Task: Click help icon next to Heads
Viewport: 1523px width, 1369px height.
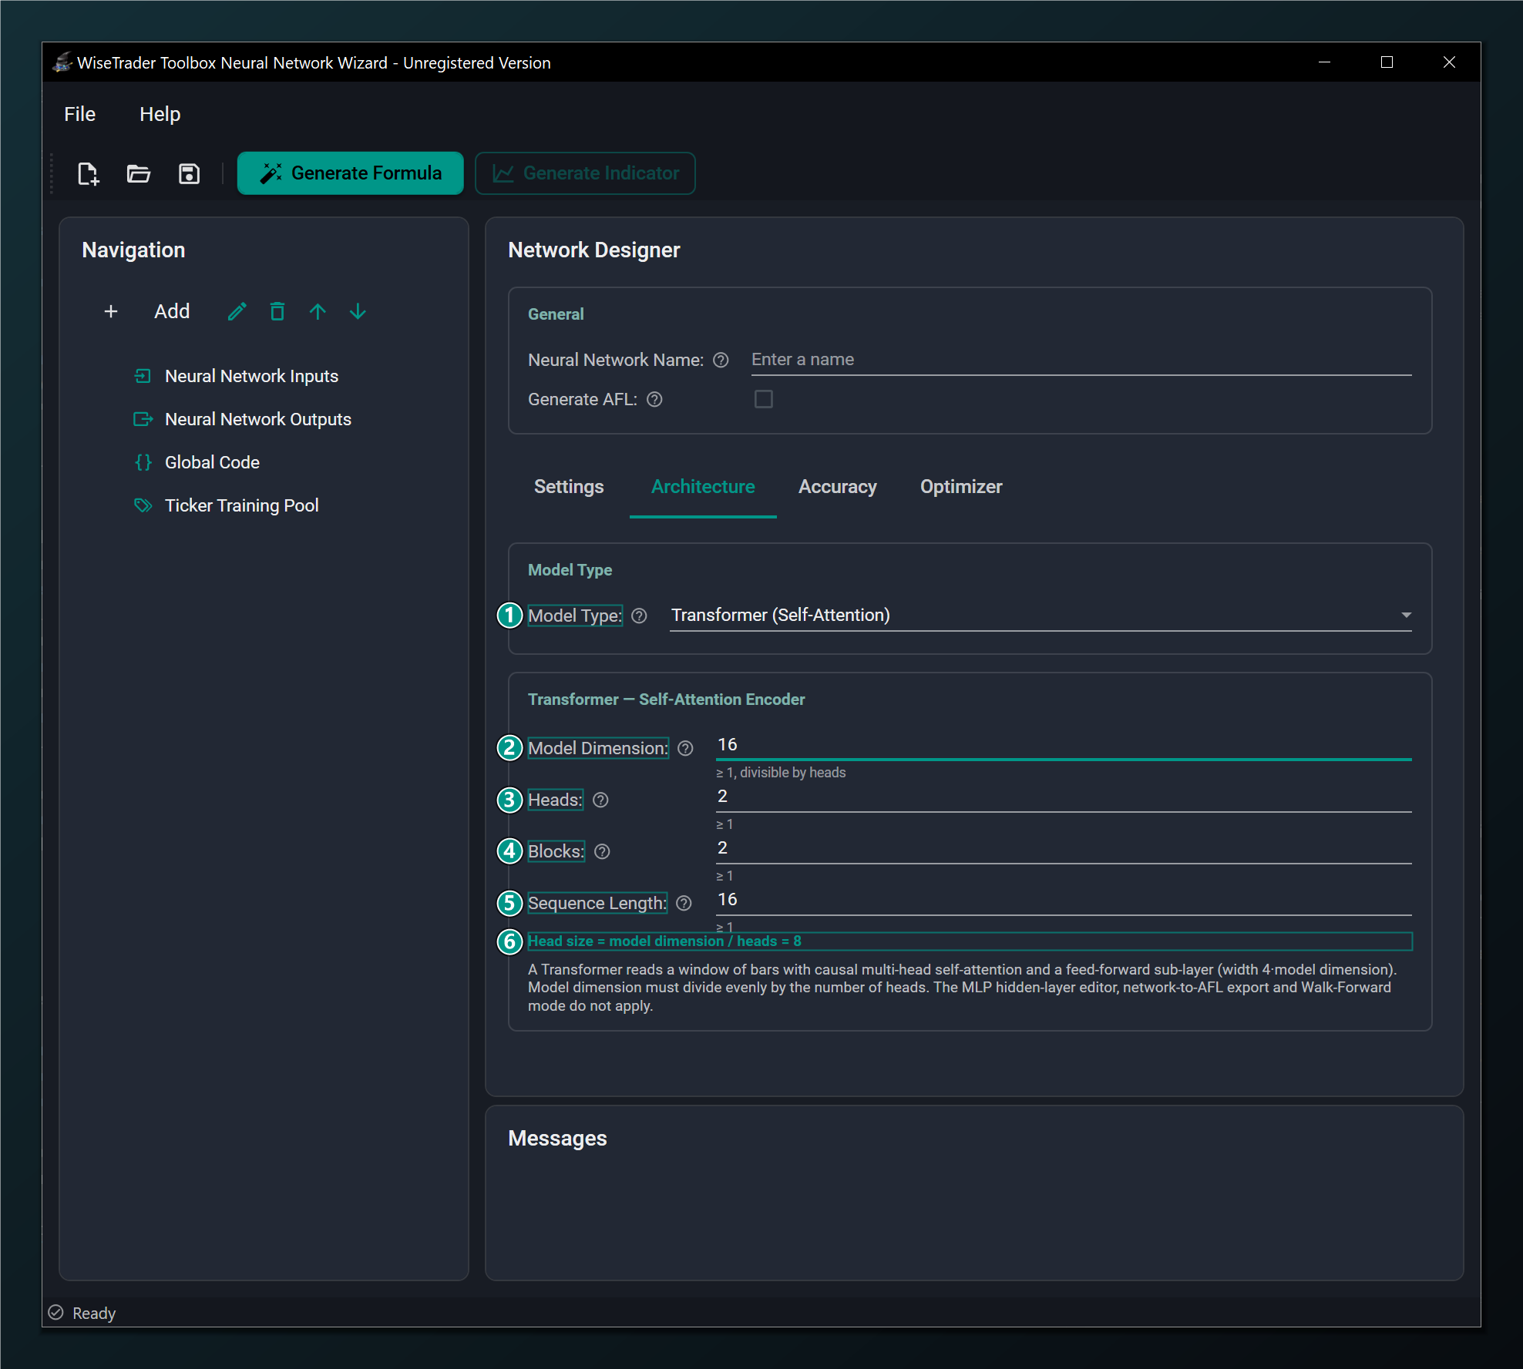Action: pos(600,800)
